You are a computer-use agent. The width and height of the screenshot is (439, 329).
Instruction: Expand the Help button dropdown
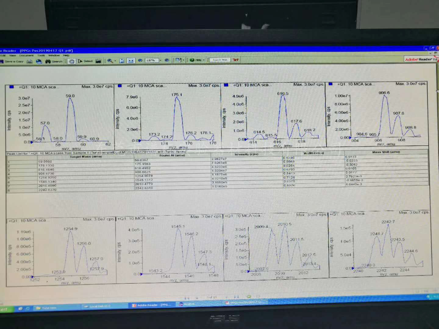(204, 60)
